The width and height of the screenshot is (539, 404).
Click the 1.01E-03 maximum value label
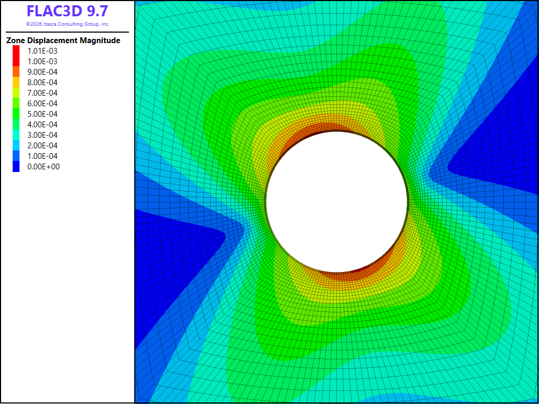coord(42,51)
